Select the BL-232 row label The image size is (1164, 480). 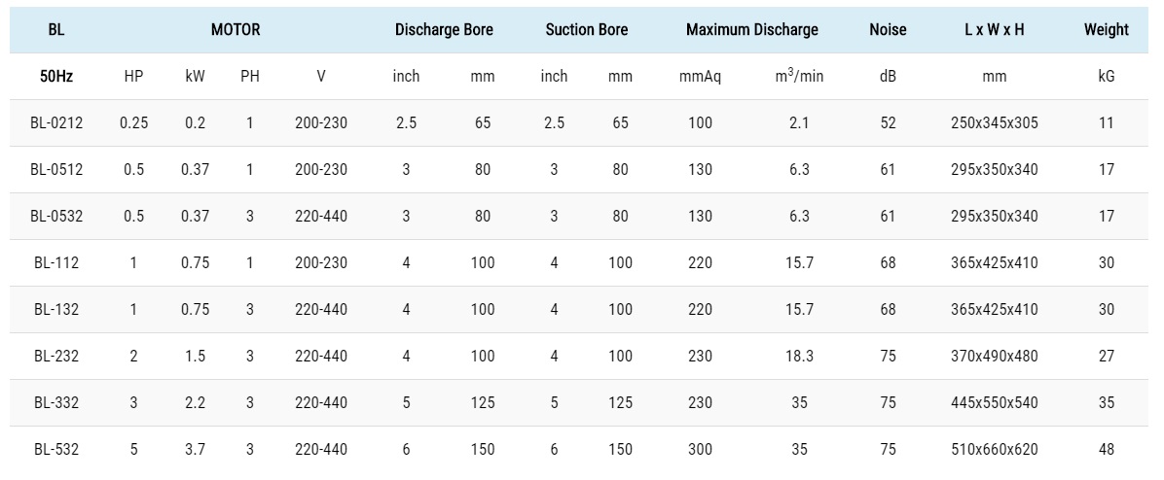click(x=56, y=357)
